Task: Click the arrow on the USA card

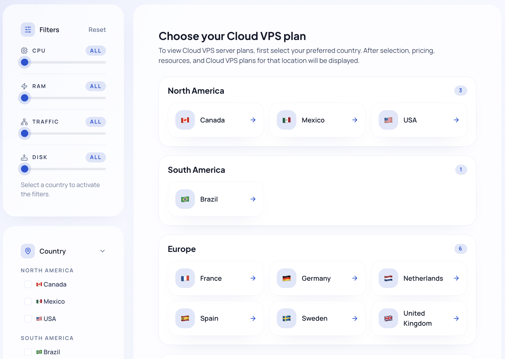Action: pyautogui.click(x=456, y=120)
